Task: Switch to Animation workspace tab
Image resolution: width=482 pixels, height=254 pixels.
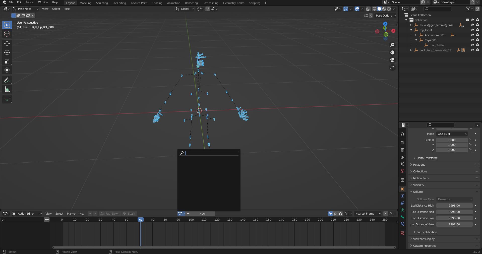Action: 174,3
